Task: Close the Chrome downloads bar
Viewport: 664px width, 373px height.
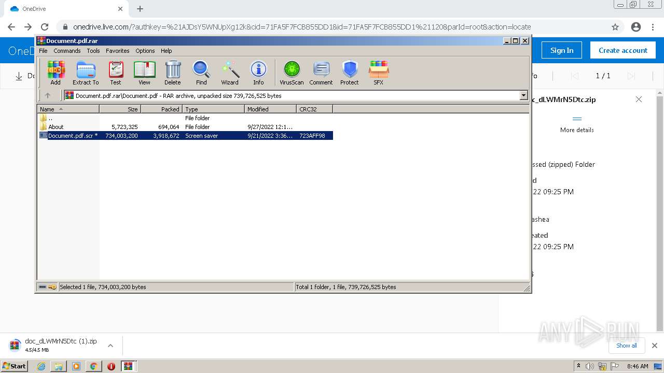Action: (x=654, y=346)
